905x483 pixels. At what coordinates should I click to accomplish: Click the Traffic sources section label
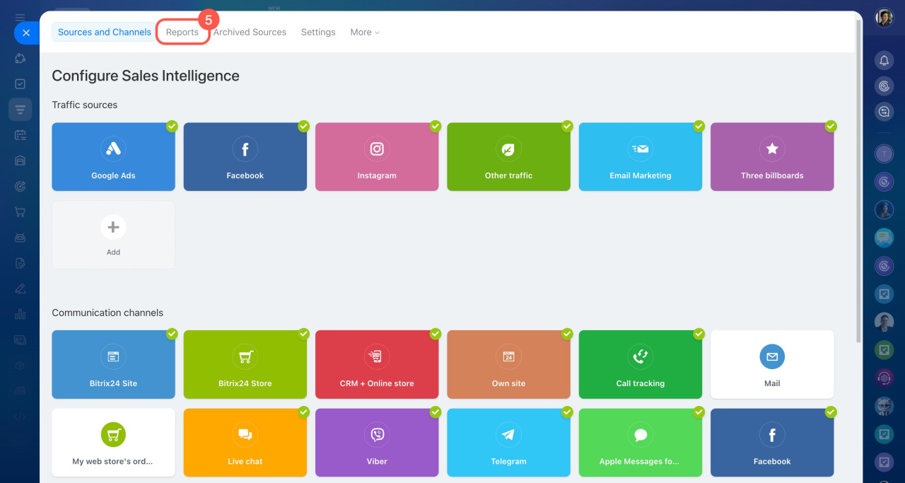tap(85, 105)
